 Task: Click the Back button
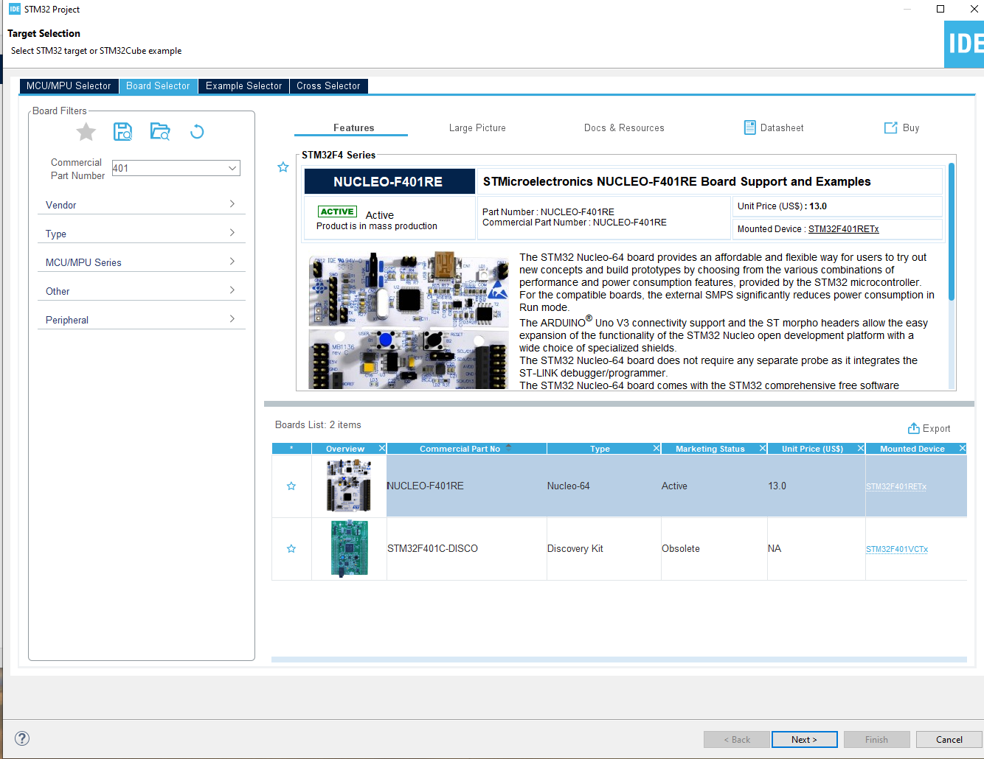click(x=736, y=739)
